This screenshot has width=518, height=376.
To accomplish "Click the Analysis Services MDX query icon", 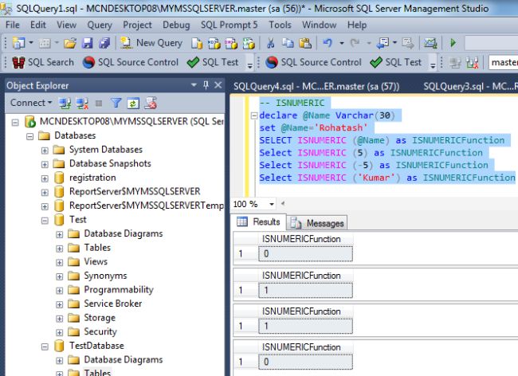I will pyautogui.click(x=214, y=43).
